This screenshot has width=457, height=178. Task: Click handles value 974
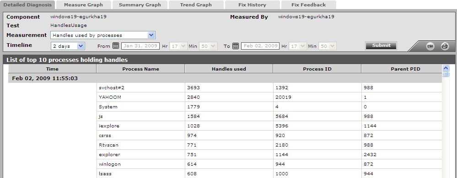(x=192, y=135)
